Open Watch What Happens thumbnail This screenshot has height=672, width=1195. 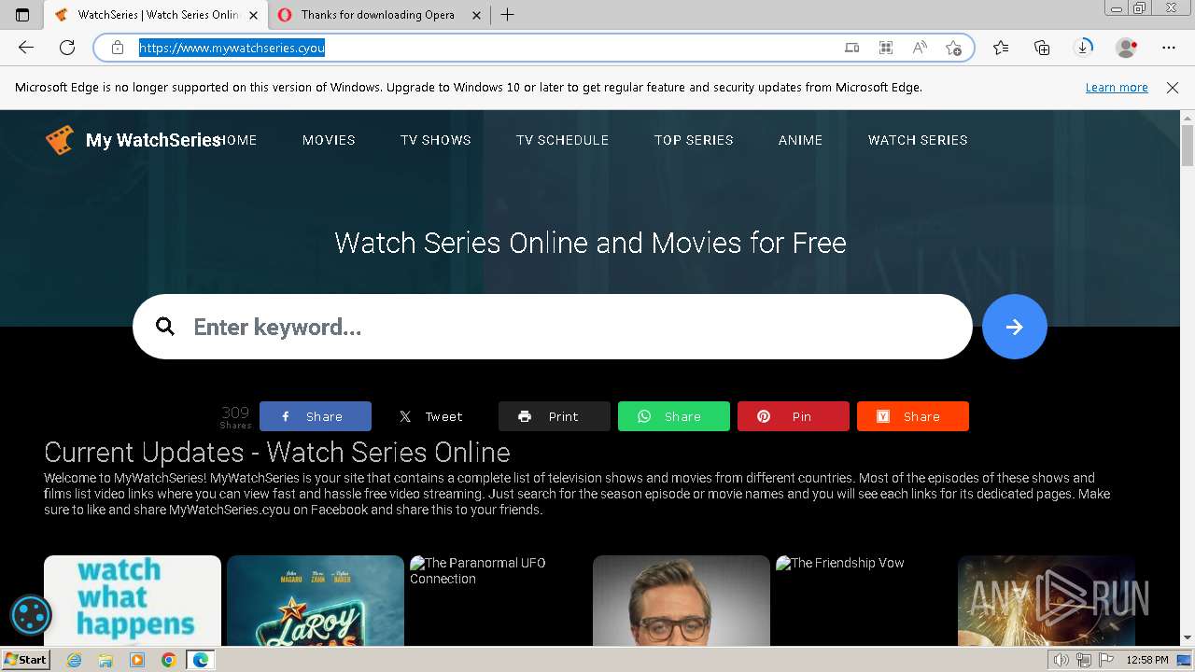133,600
